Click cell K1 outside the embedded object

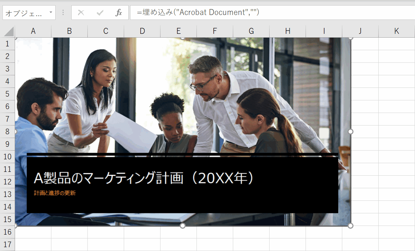click(x=396, y=44)
